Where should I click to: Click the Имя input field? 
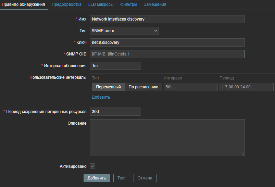pyautogui.click(x=167, y=19)
